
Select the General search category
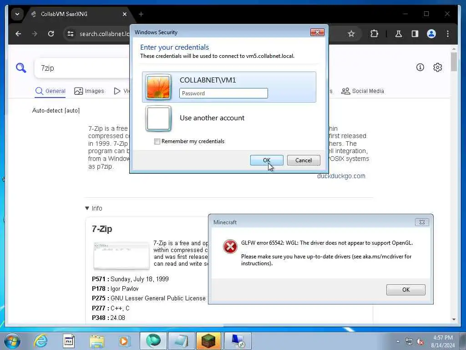click(51, 91)
